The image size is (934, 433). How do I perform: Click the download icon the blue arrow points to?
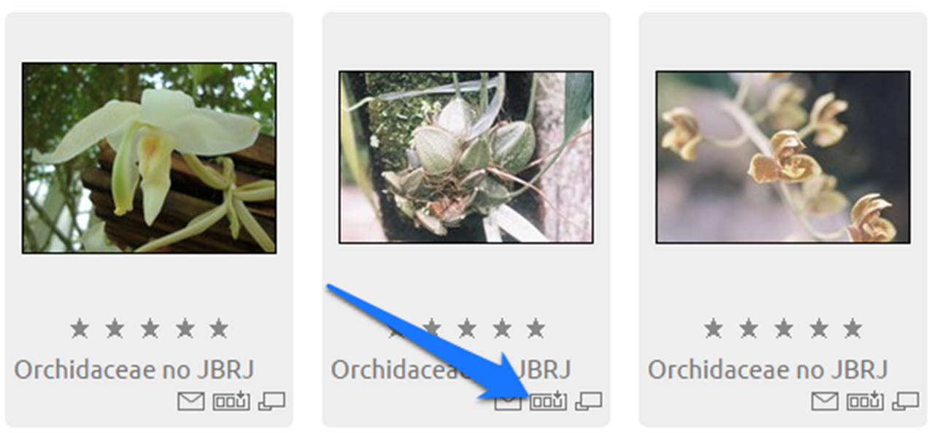(547, 401)
